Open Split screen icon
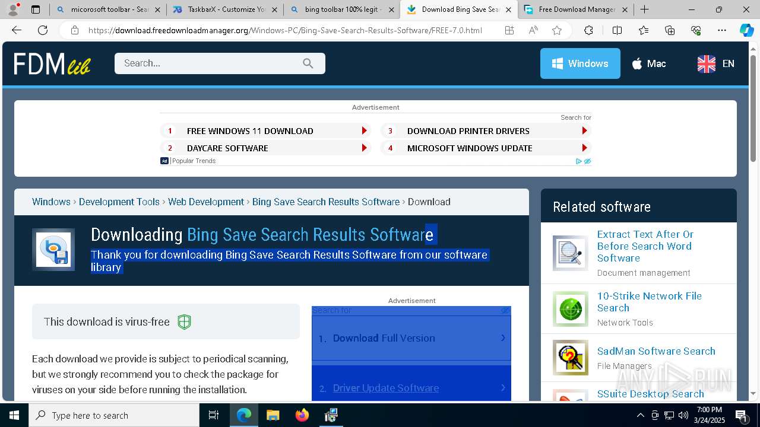This screenshot has height=427, width=760. [x=617, y=30]
